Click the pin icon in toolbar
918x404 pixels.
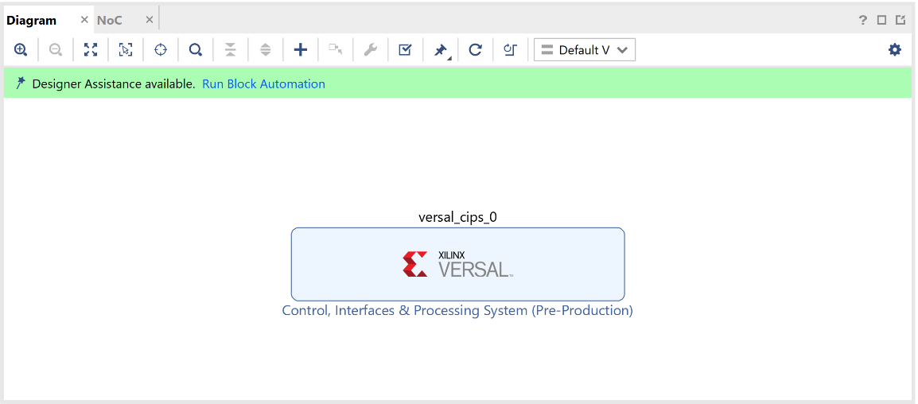440,50
